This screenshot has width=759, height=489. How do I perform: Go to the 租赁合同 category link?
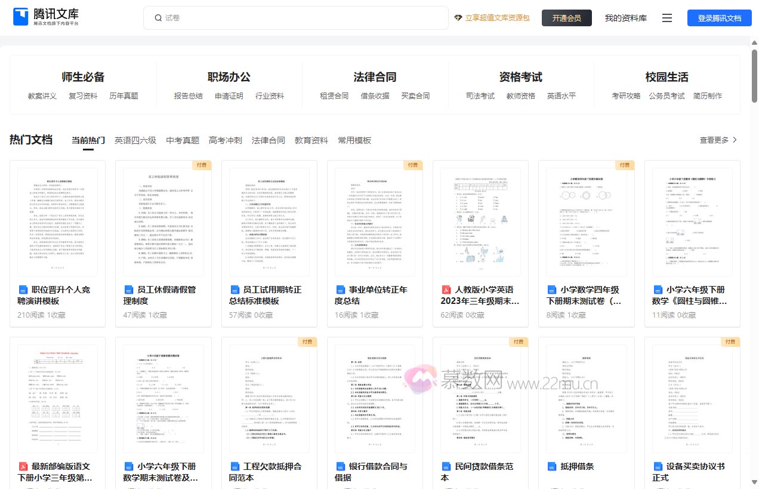[334, 96]
